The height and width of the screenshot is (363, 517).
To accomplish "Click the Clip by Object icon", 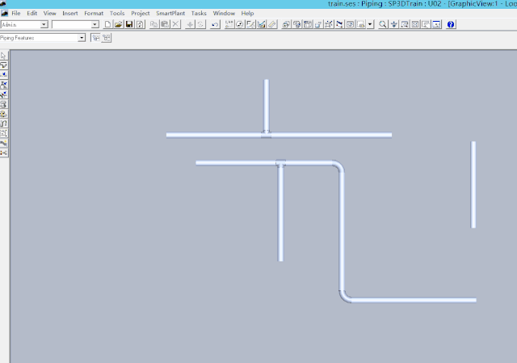I will pos(317,24).
